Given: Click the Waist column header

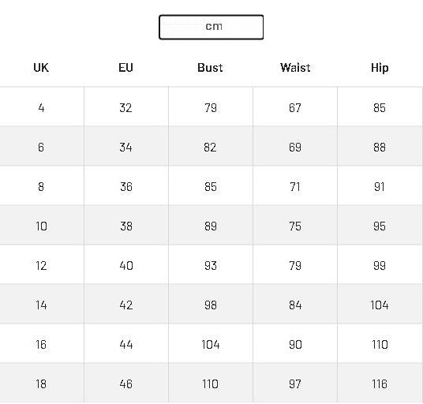Looking at the screenshot, I should pos(295,67).
